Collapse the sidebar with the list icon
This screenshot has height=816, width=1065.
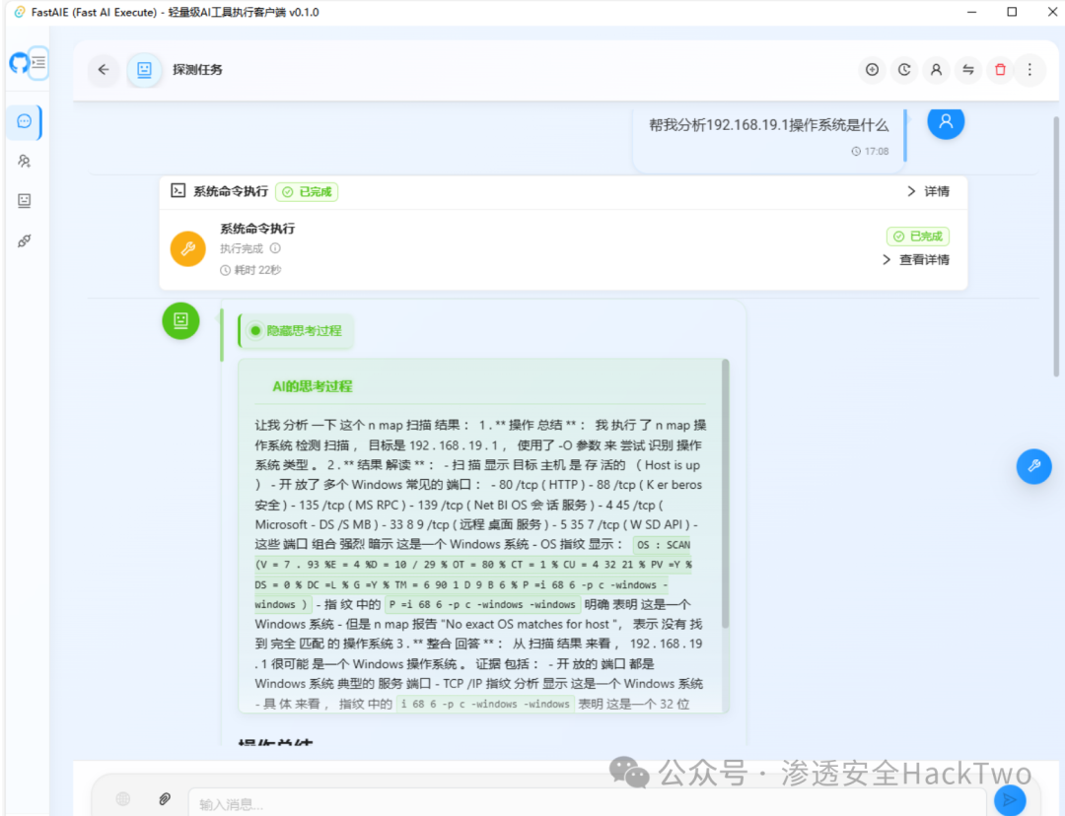coord(37,62)
